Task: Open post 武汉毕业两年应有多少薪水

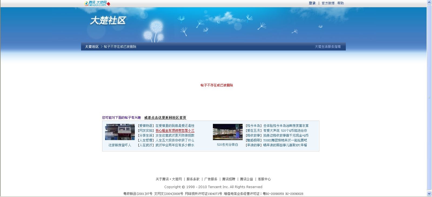Action: 175,145
